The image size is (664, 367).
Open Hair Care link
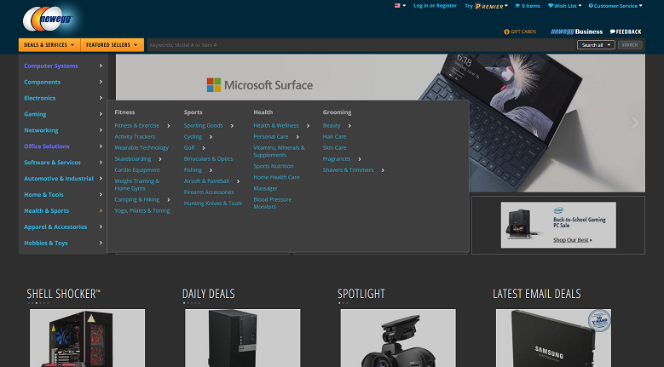click(334, 136)
